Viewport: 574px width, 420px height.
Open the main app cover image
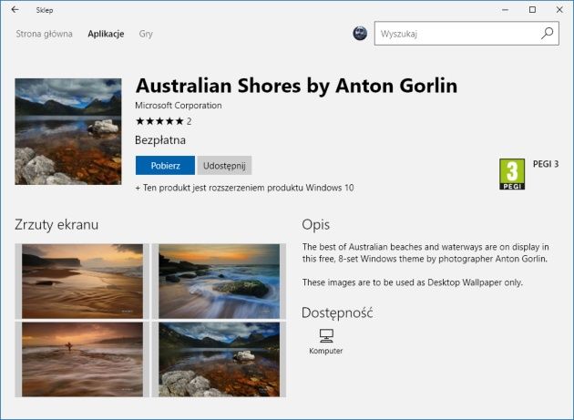(x=68, y=131)
